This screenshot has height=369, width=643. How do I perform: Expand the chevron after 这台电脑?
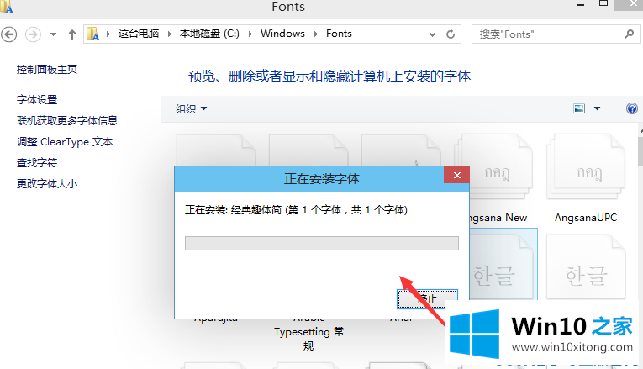(x=169, y=34)
